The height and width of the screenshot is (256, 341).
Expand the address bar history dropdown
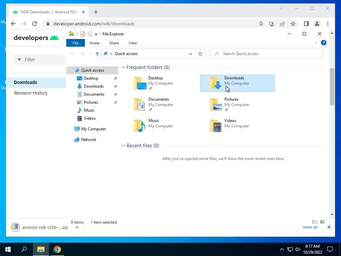coord(190,54)
